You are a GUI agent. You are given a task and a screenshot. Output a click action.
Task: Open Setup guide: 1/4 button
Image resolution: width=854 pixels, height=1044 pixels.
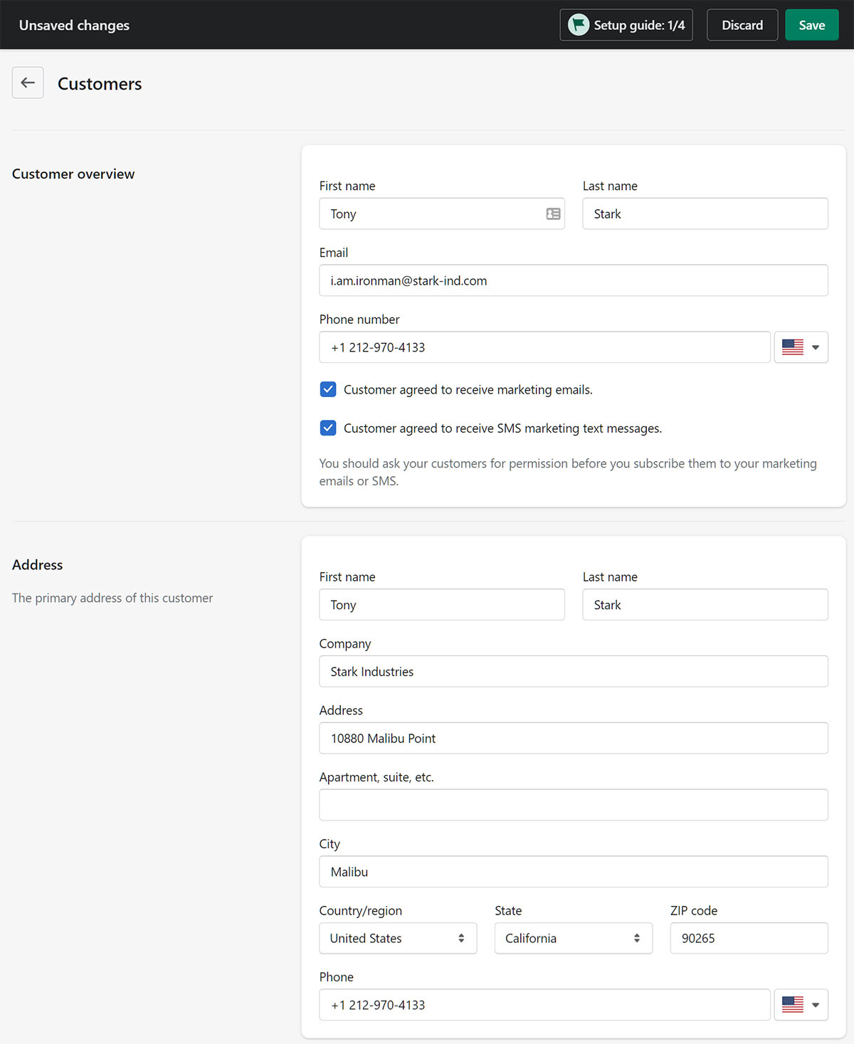click(x=626, y=25)
